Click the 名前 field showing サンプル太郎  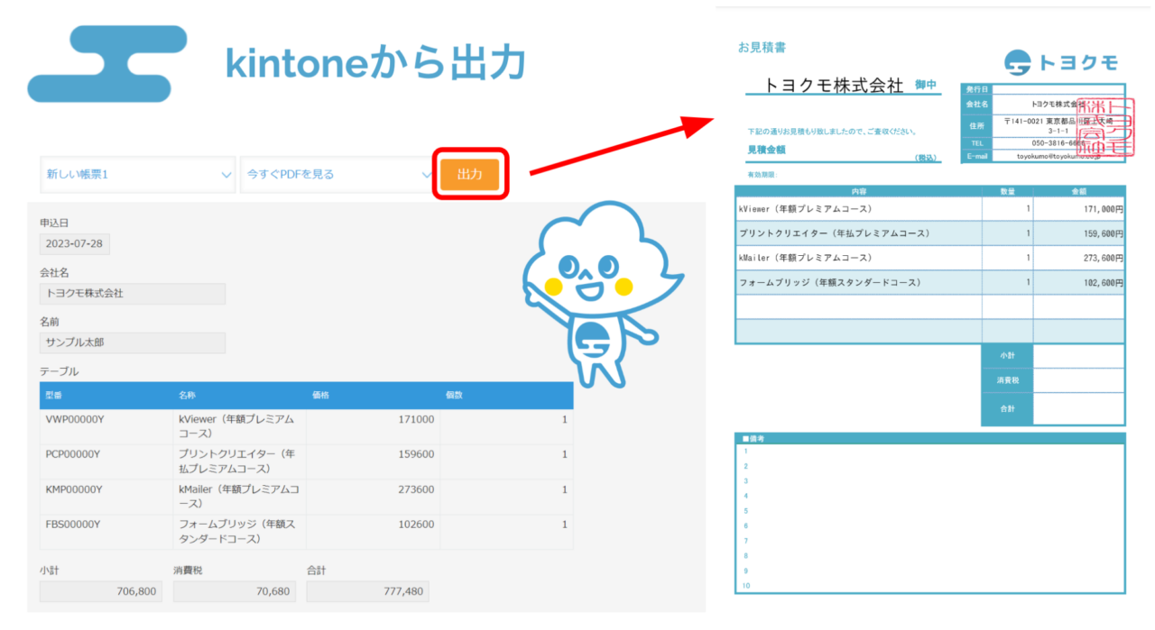coord(132,342)
